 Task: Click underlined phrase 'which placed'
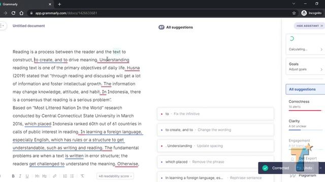(38, 124)
